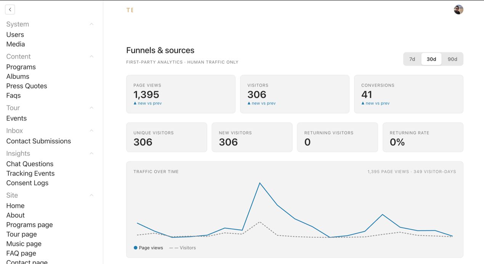Collapse the Inbox section chevron
The width and height of the screenshot is (484, 264).
tap(91, 131)
